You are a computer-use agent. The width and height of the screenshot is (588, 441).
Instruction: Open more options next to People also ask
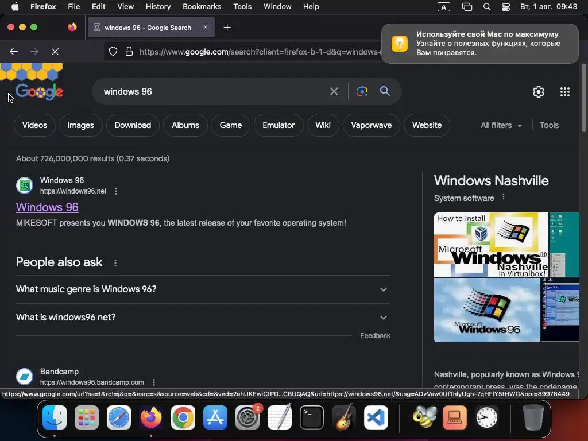coord(115,263)
